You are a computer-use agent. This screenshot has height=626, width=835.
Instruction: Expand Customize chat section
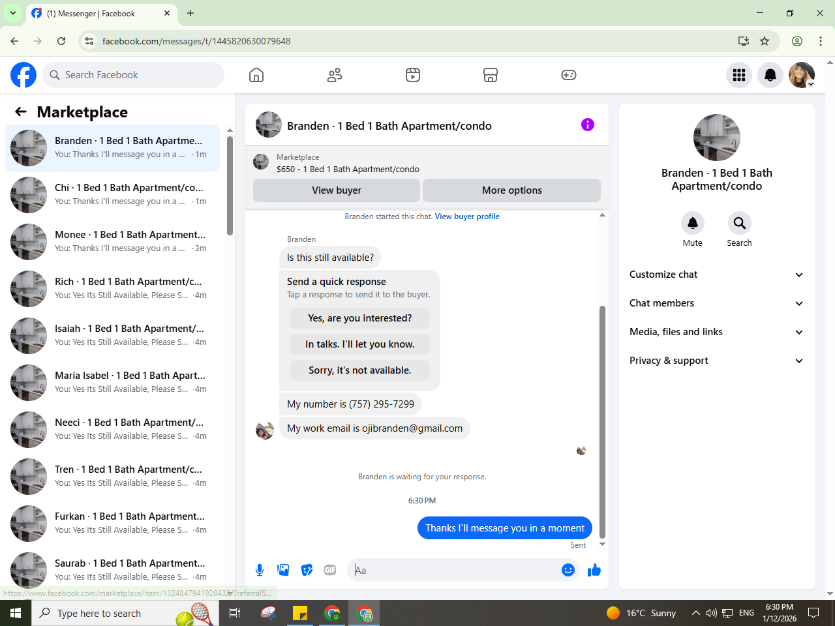(x=716, y=275)
